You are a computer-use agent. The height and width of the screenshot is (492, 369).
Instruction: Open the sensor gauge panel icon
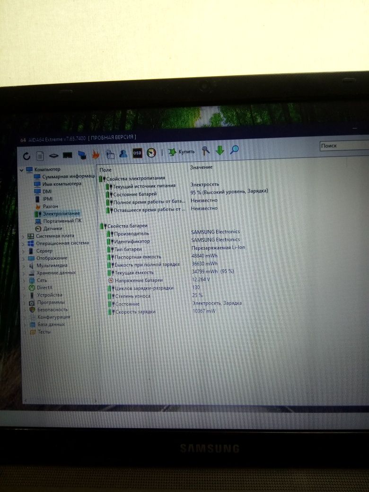click(x=151, y=152)
